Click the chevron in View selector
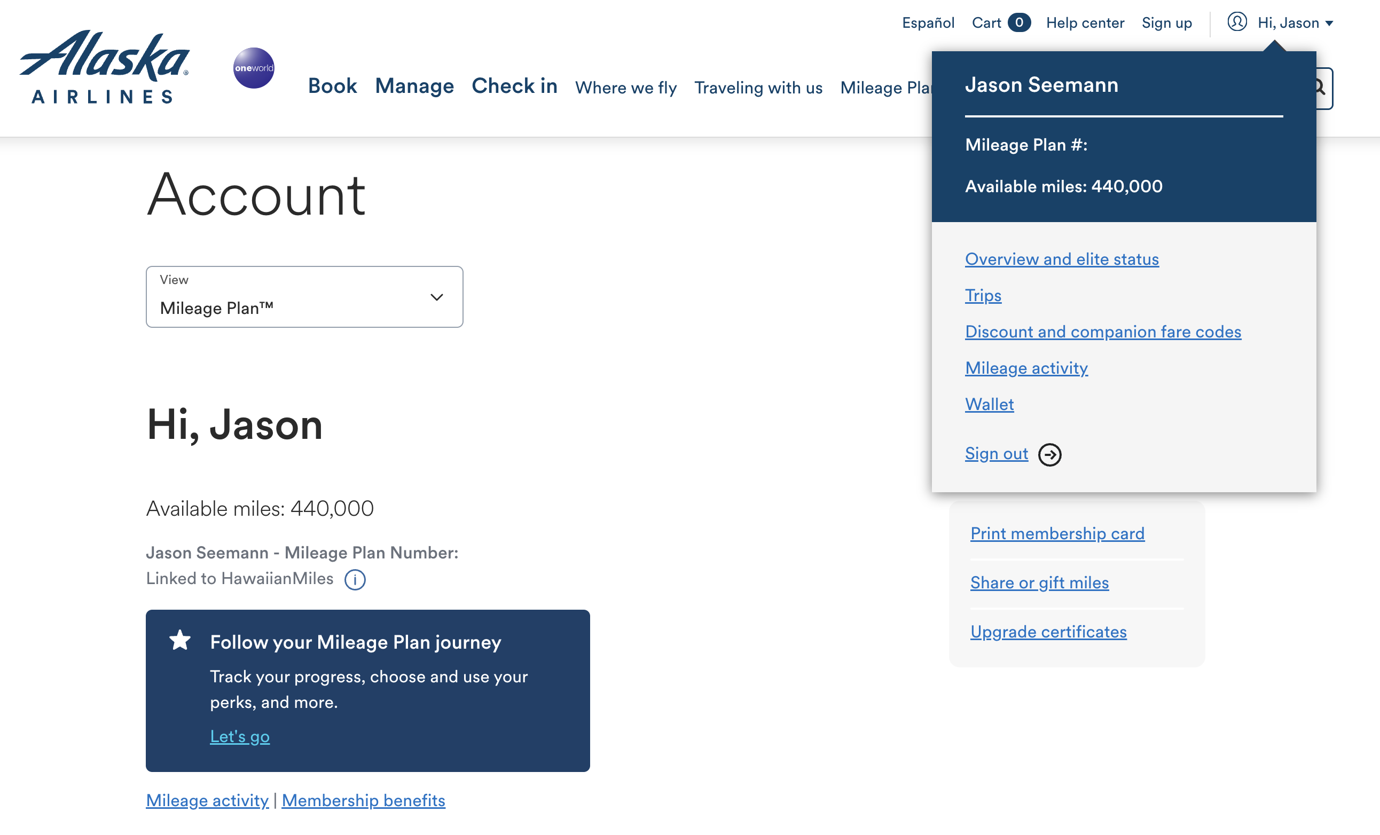1380x835 pixels. click(x=437, y=297)
